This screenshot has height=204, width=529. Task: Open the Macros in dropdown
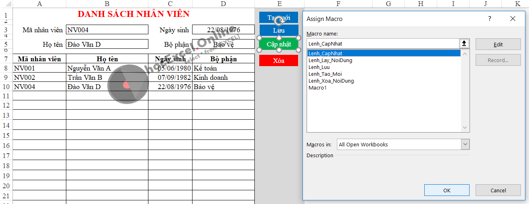click(465, 144)
